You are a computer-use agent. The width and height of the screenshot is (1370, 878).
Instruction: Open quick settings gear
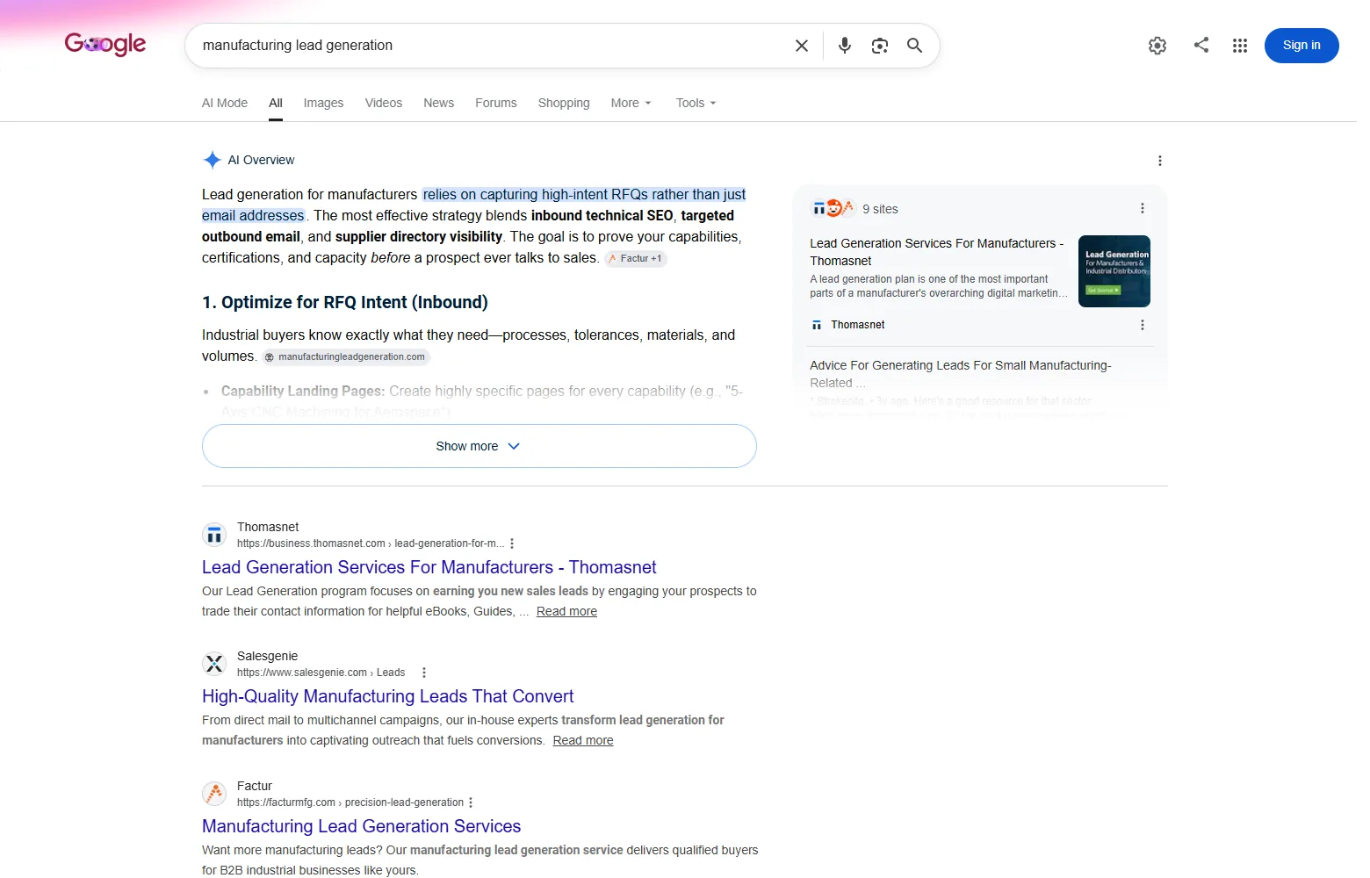(x=1157, y=46)
